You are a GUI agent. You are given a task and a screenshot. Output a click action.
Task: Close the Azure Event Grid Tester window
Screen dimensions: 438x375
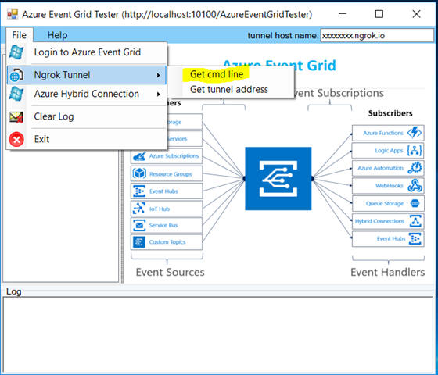(416, 14)
